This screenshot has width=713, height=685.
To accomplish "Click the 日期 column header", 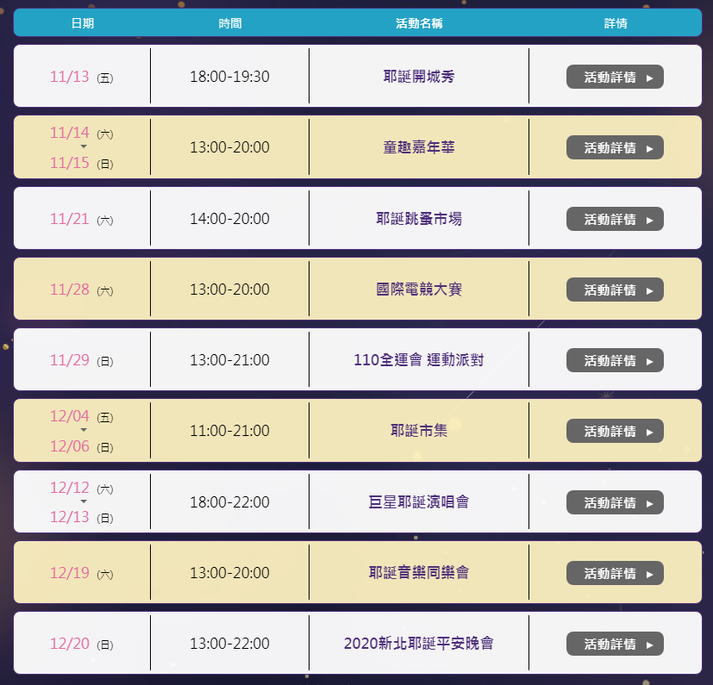I will 82,23.
